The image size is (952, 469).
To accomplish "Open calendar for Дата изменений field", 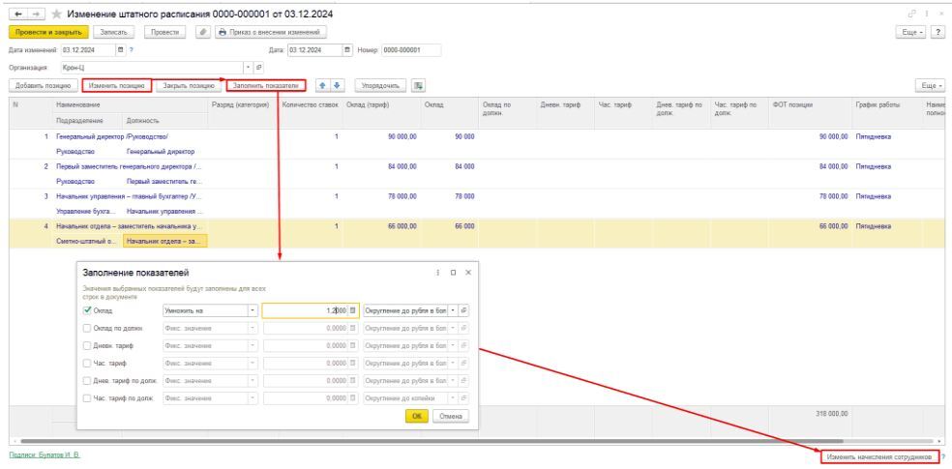I will pos(120,49).
